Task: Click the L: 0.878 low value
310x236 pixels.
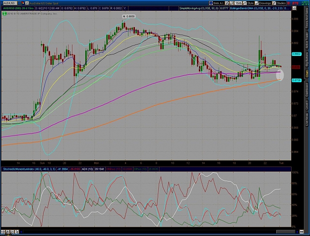Action: [93, 8]
